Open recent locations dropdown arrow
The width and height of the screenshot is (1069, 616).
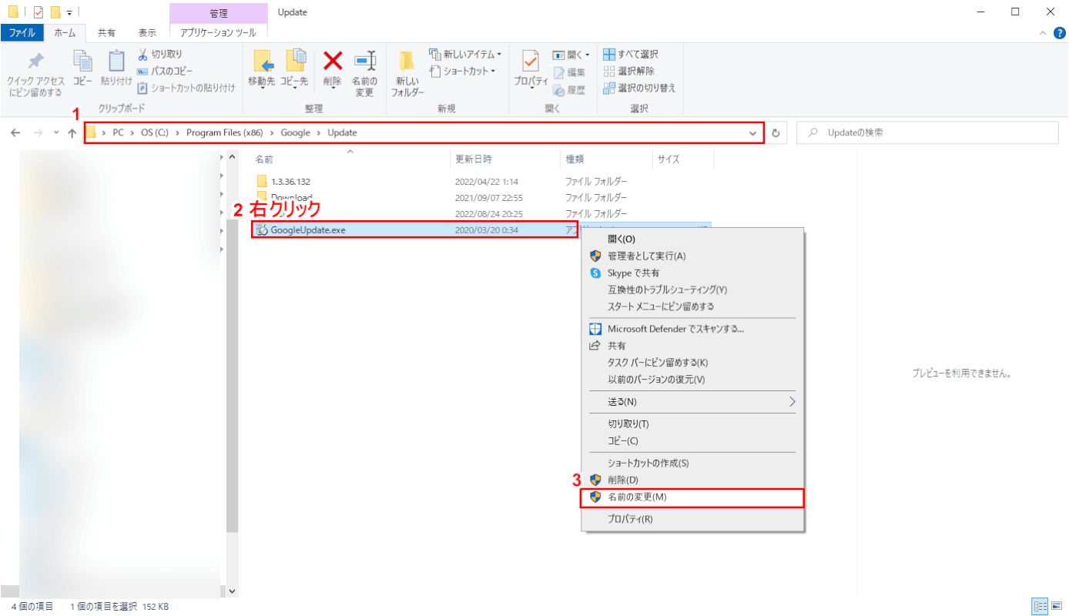(x=55, y=132)
